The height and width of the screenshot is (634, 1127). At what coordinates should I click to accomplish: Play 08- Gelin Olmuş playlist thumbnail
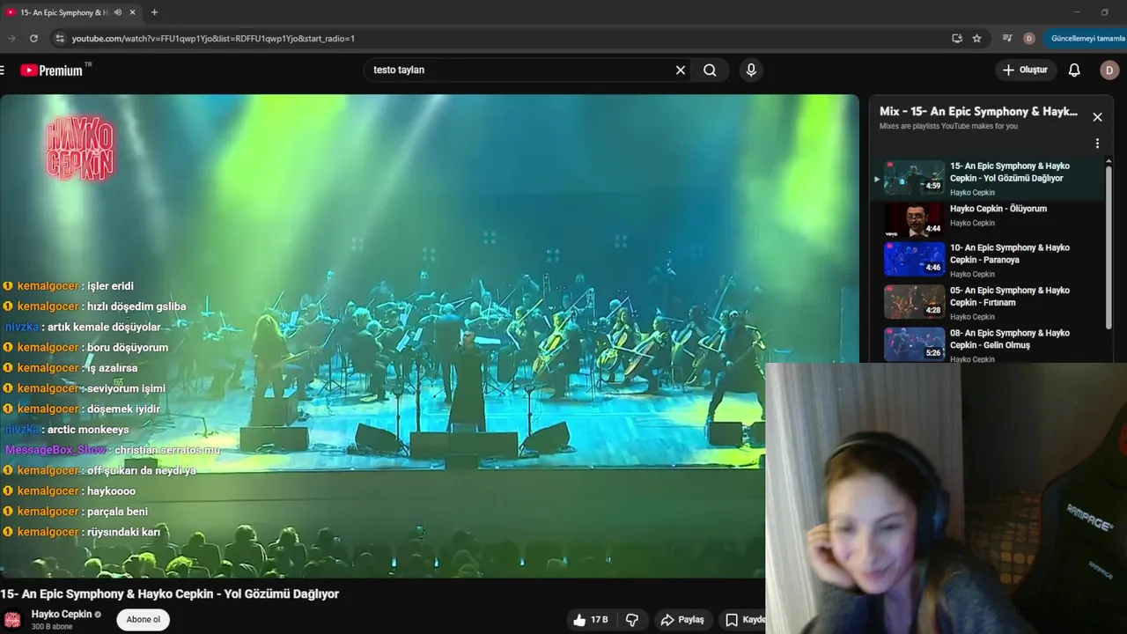914,344
